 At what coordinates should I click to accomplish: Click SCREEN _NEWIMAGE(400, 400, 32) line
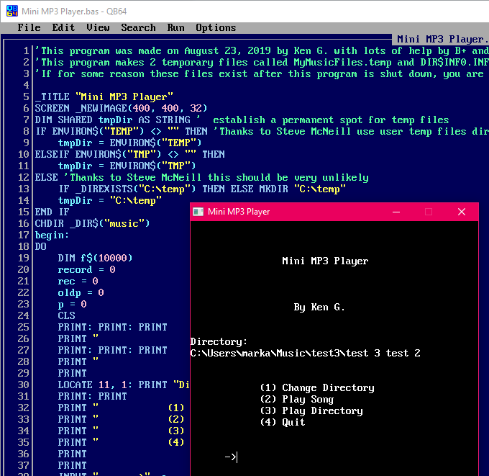(121, 109)
